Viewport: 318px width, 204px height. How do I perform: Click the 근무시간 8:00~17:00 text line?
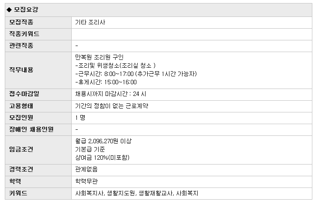coord(136,74)
